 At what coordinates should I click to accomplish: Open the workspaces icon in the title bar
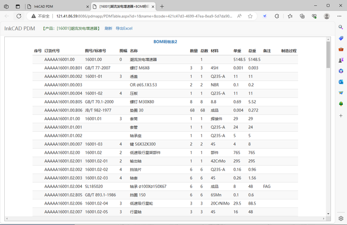tap(6, 7)
